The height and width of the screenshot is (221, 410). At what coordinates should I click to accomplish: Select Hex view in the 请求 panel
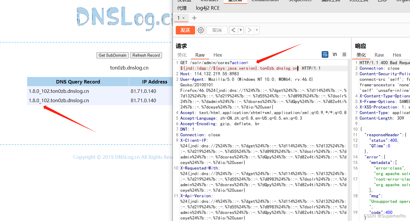pyautogui.click(x=218, y=55)
